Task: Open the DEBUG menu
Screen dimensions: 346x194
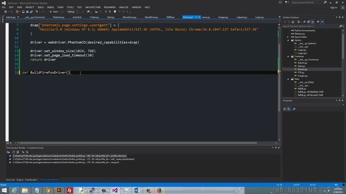Action: click(x=50, y=7)
